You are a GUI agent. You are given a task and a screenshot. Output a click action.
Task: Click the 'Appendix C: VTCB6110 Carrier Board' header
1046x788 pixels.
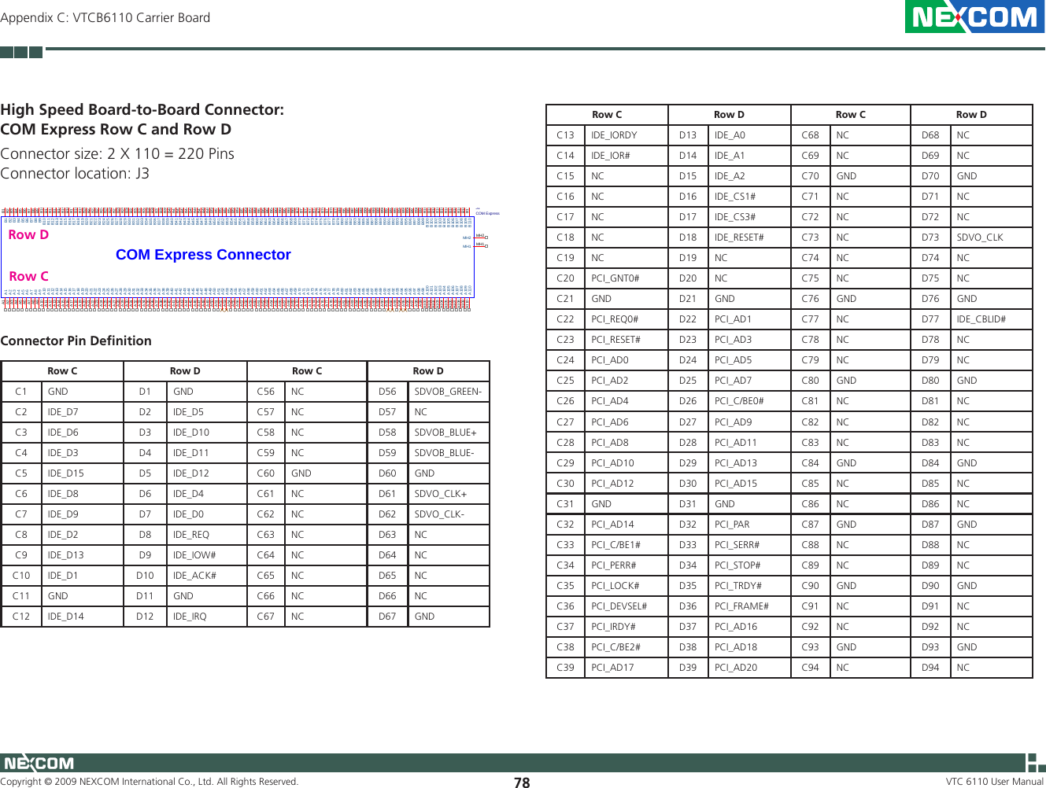pyautogui.click(x=105, y=17)
